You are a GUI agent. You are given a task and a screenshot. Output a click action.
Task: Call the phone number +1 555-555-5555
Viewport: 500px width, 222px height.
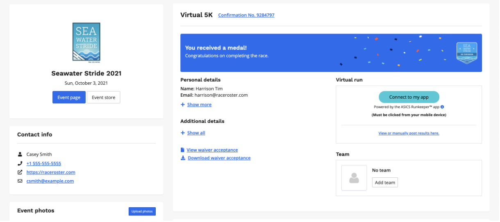pyautogui.click(x=43, y=163)
